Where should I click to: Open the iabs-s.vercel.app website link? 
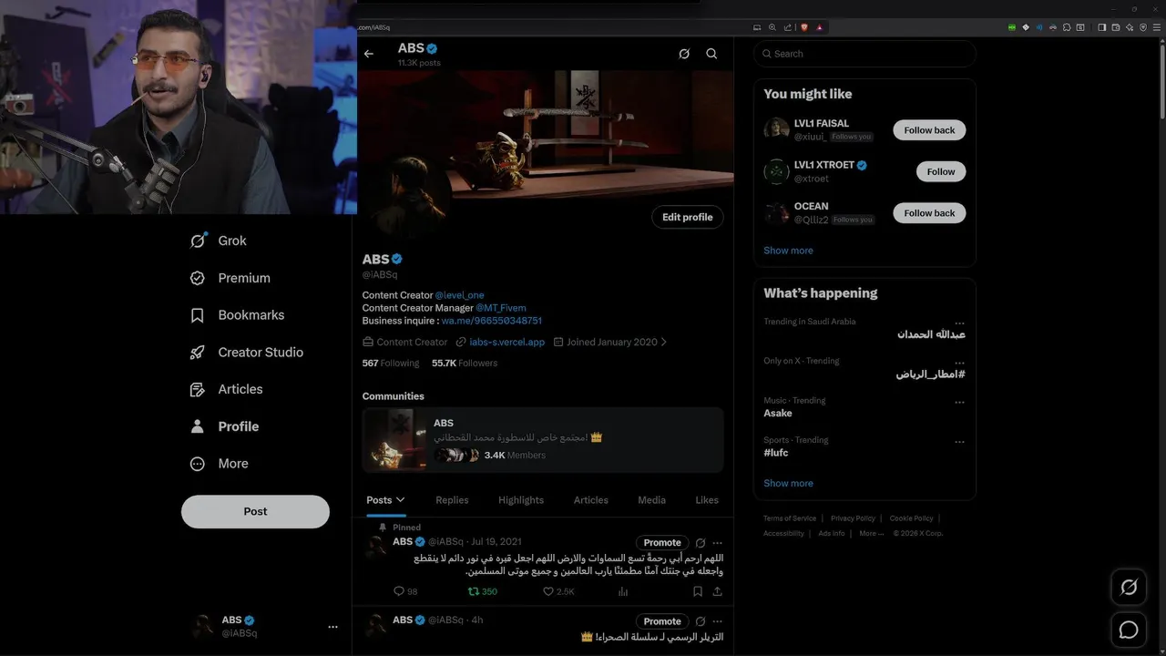506,343
